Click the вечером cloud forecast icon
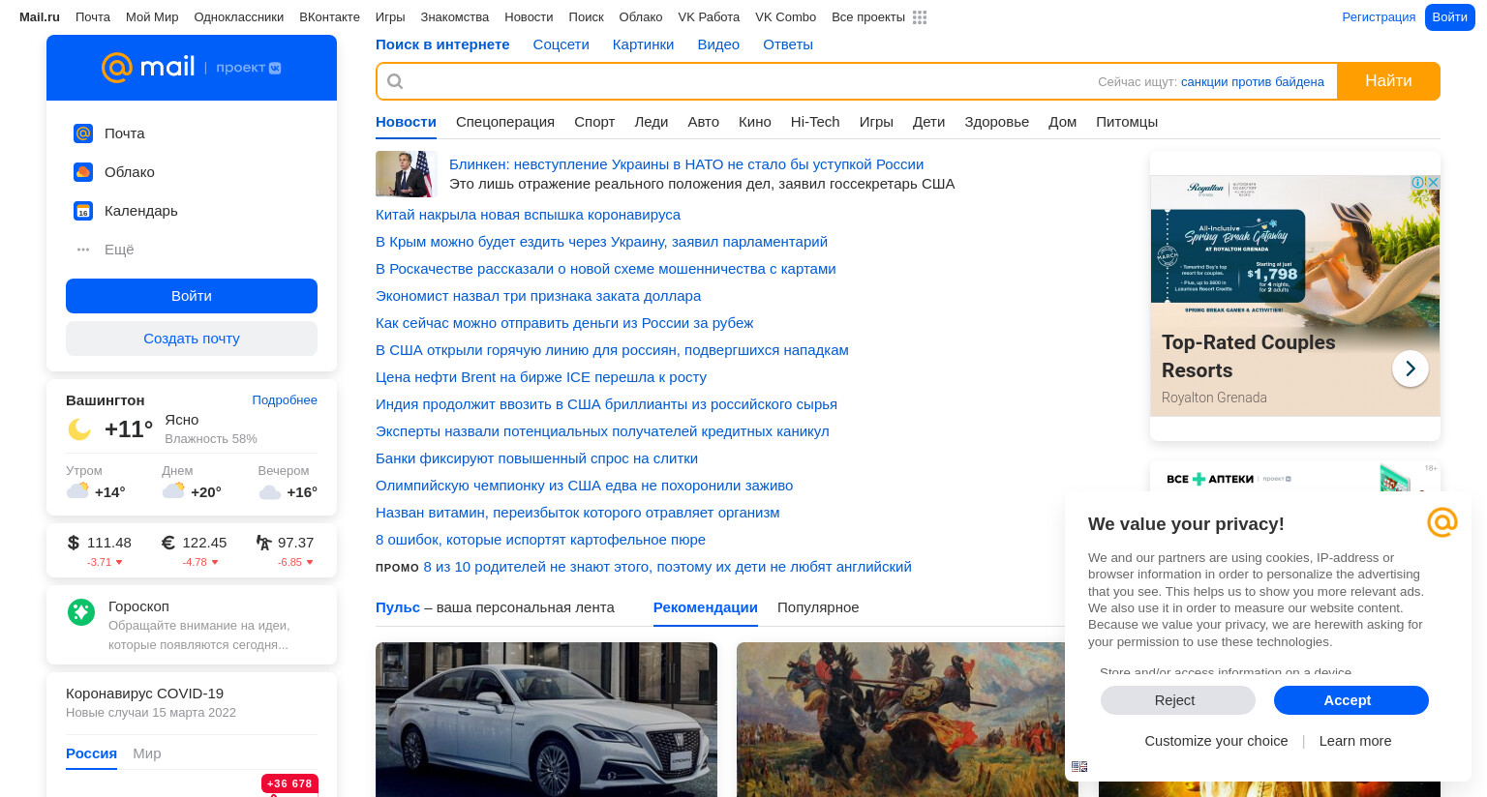Image resolution: width=1487 pixels, height=797 pixels. click(270, 492)
